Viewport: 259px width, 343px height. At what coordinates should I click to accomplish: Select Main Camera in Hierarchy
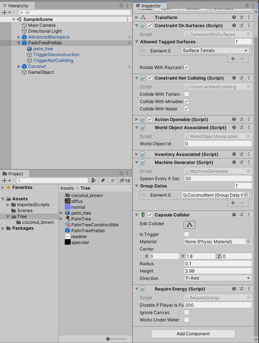[x=42, y=25]
